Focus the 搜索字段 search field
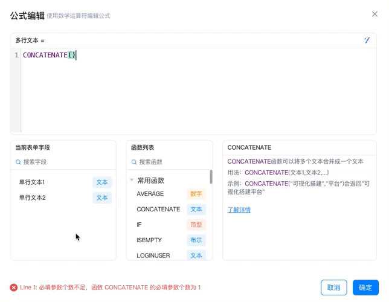 pos(63,162)
